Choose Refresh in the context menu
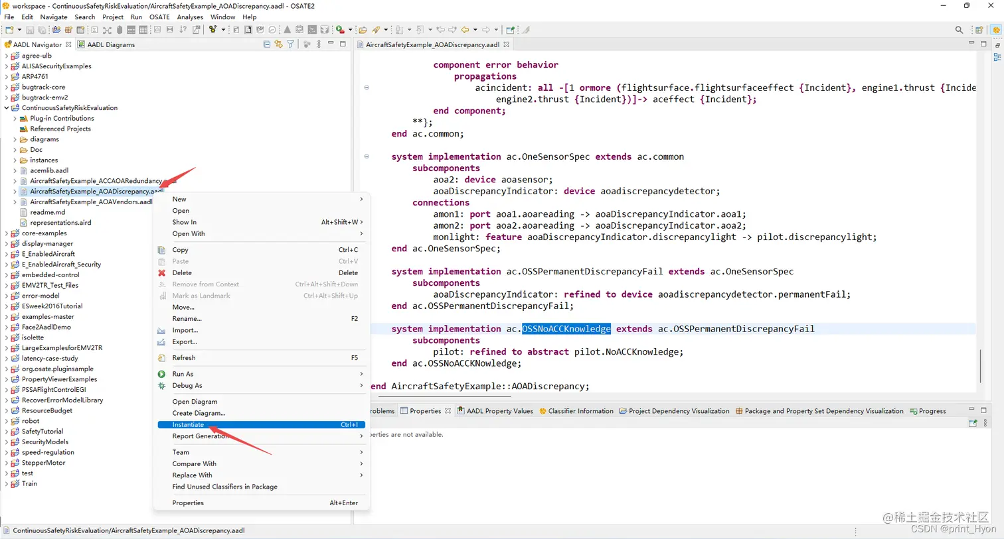 point(262,357)
